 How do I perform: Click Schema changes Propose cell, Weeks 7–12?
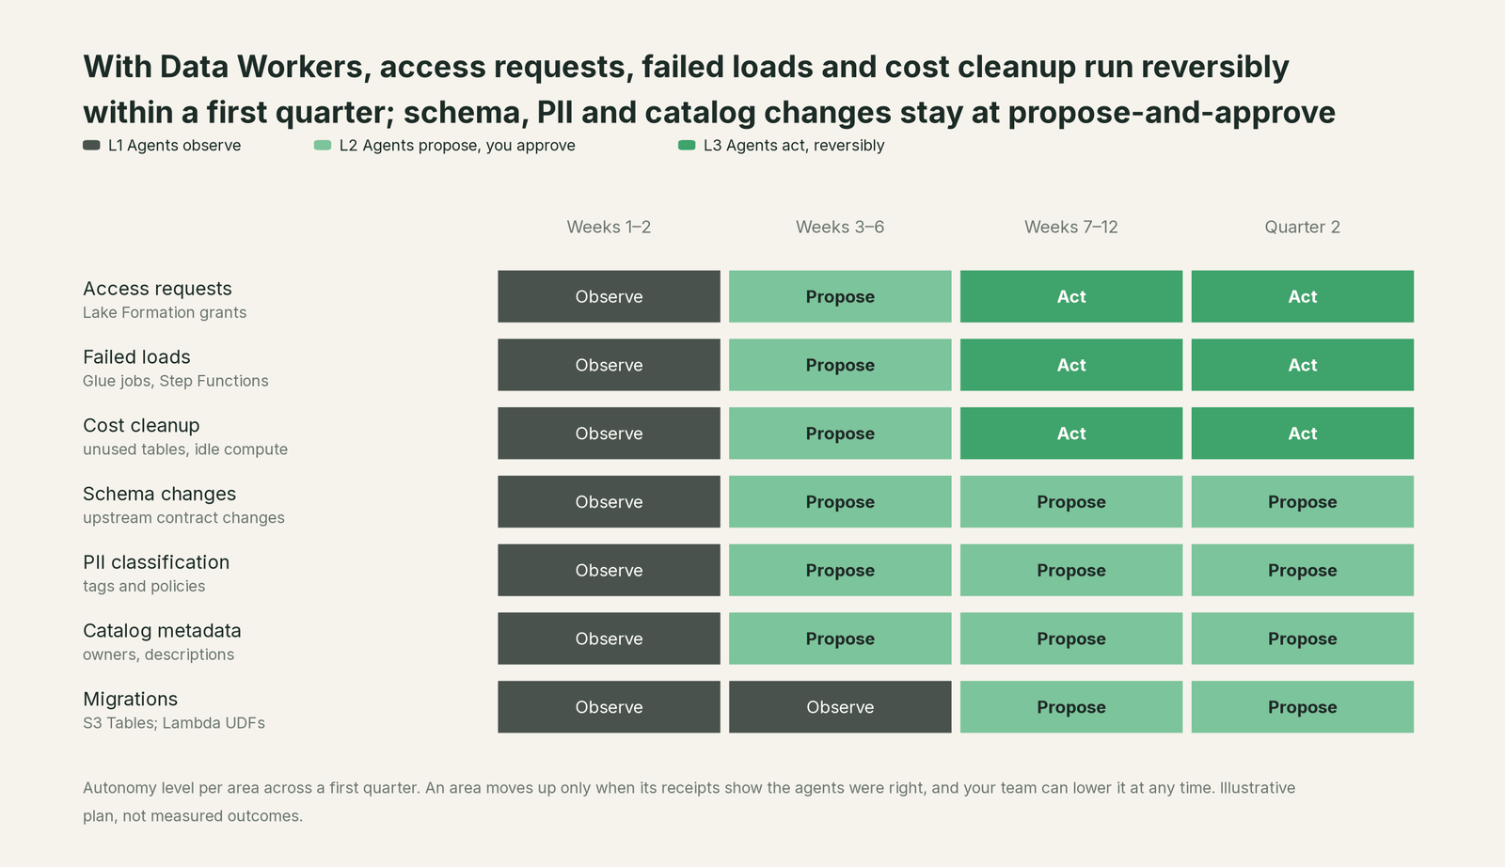pos(1071,501)
